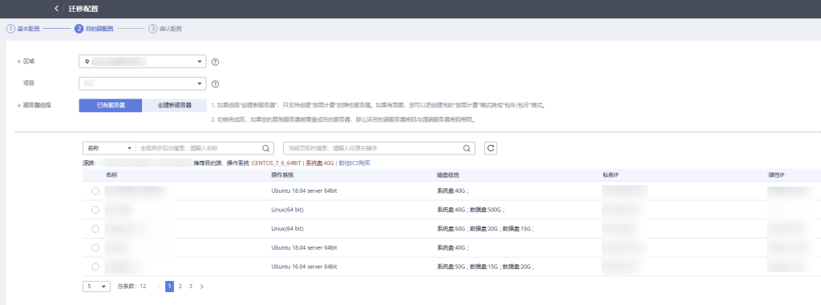Open the 名称 search type dropdown

coord(109,148)
